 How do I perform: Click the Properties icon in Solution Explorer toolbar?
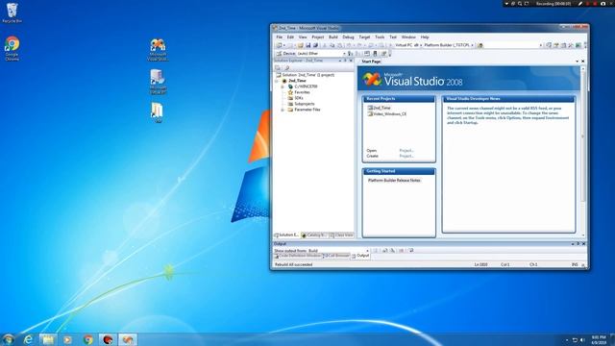[x=278, y=68]
